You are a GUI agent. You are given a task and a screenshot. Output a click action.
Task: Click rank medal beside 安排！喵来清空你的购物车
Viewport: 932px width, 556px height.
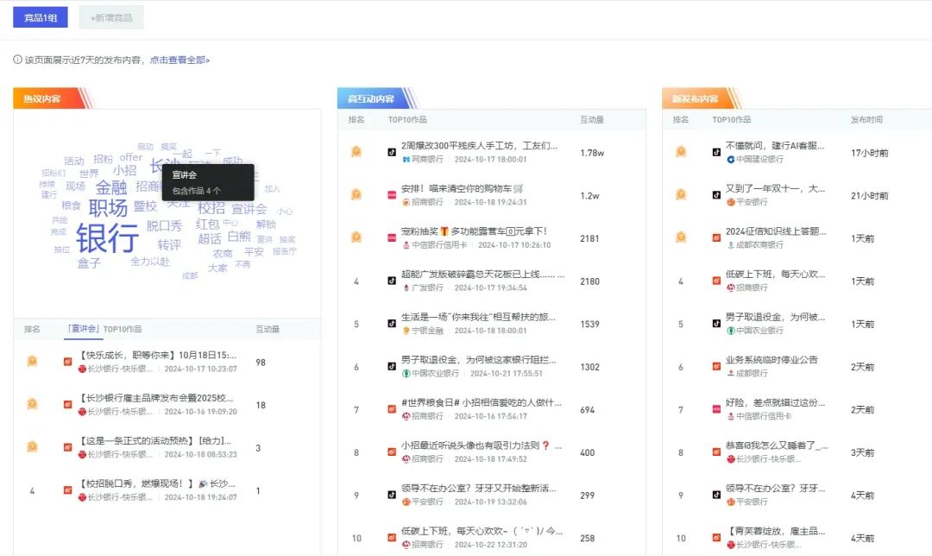pyautogui.click(x=356, y=194)
